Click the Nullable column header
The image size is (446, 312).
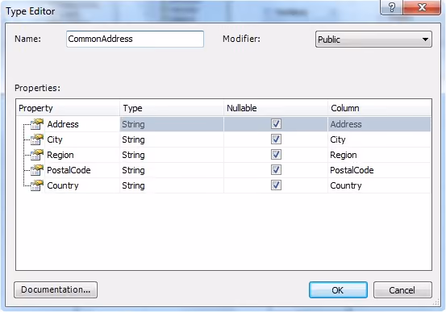[276, 108]
